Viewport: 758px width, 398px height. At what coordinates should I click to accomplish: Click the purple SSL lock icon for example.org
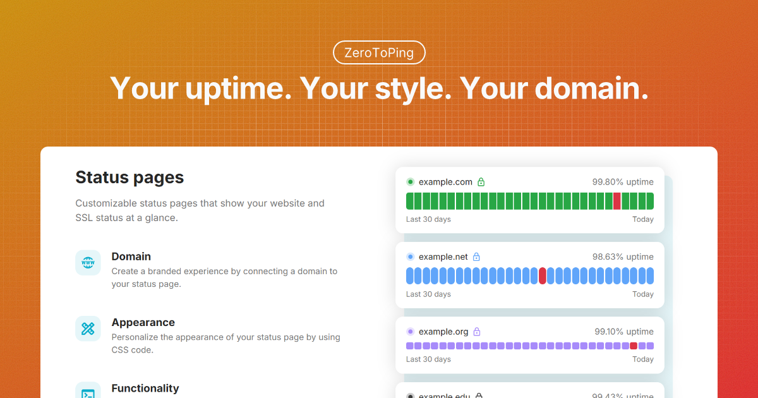click(477, 332)
